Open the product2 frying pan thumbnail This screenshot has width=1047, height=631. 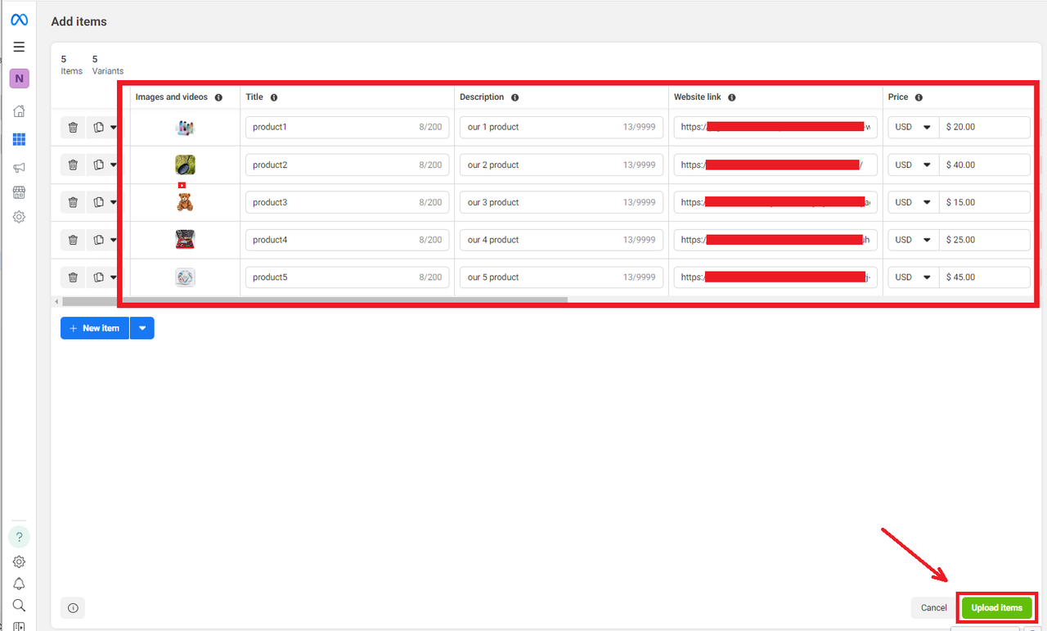(185, 165)
